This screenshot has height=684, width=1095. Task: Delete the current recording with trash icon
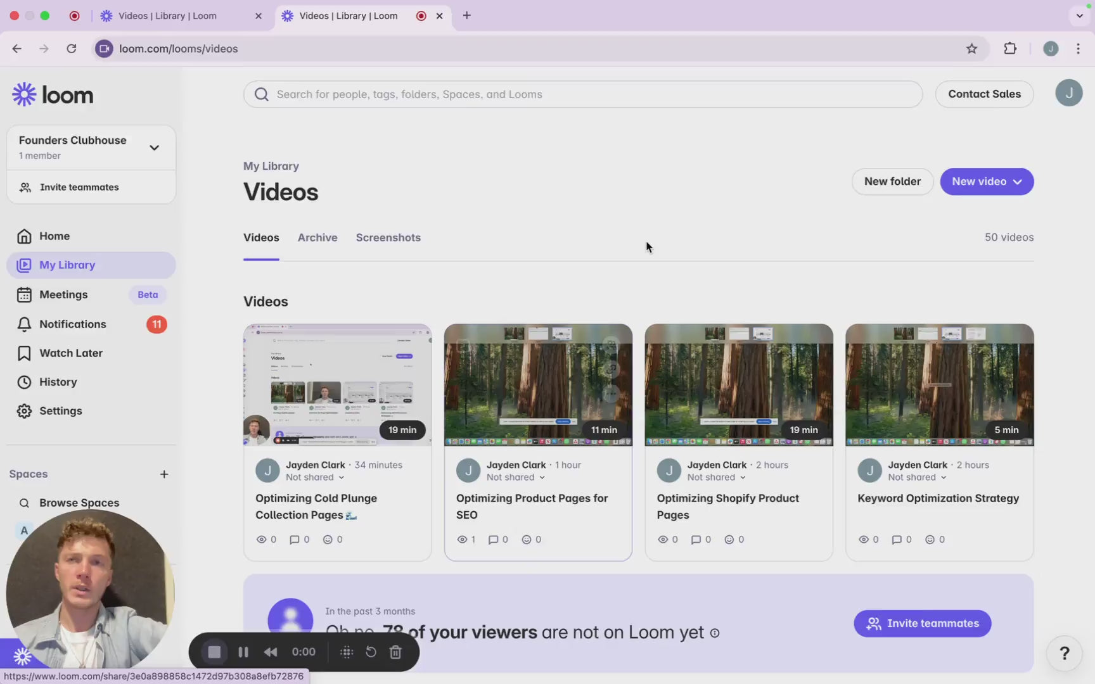point(395,652)
